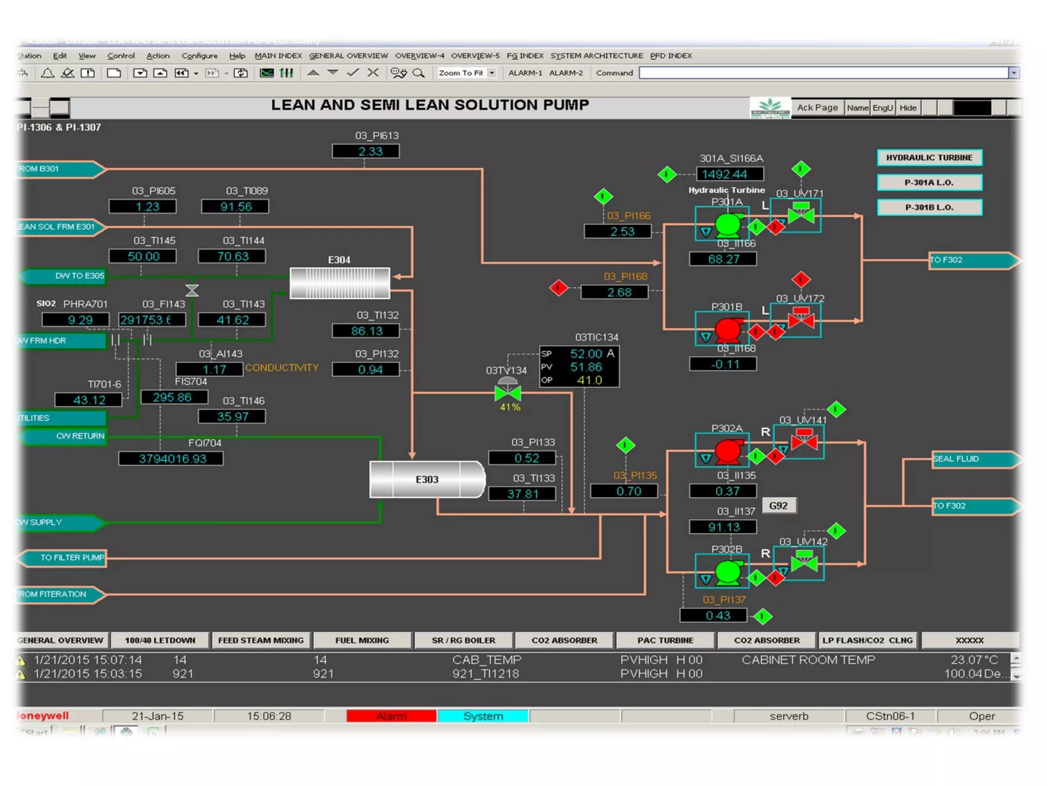Open the trend display toolbar icon
Viewport: 1047px width, 785px height.
click(266, 73)
